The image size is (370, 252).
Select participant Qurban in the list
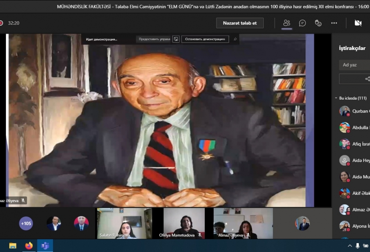(354, 111)
